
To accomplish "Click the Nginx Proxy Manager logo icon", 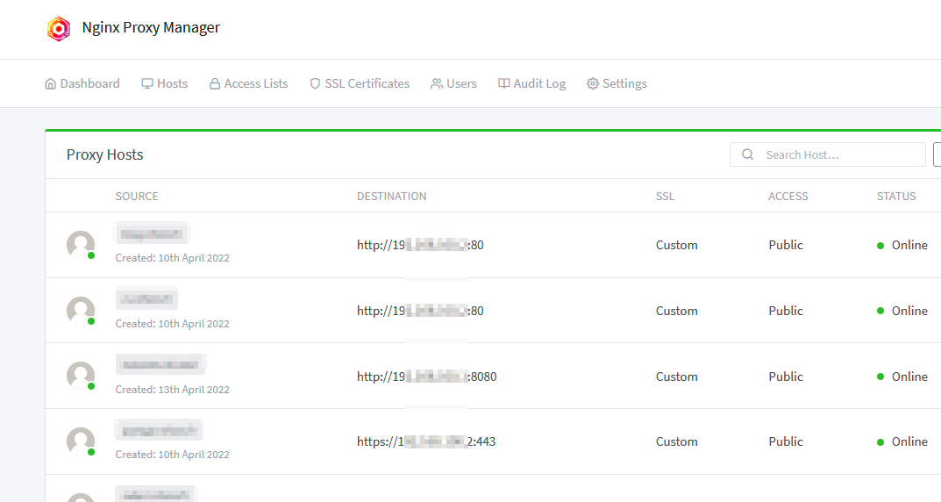I will [59, 28].
